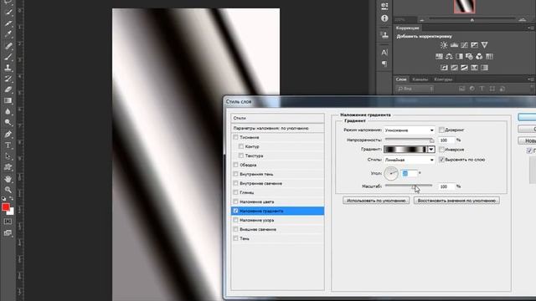The height and width of the screenshot is (301, 536).
Task: Enable the Тиснение style checkbox
Action: 235,137
